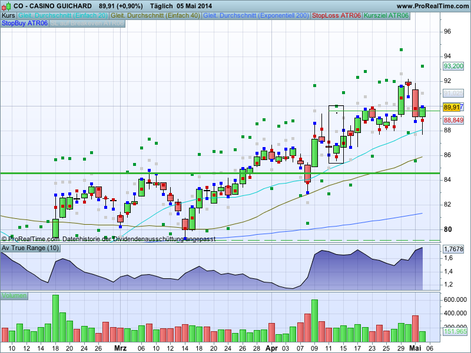Select the Kurs indicator label
Screen dimensions: 471x353
point(8,16)
